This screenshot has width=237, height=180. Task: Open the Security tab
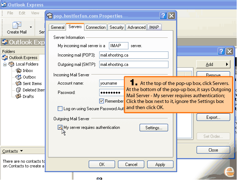coord(117,27)
